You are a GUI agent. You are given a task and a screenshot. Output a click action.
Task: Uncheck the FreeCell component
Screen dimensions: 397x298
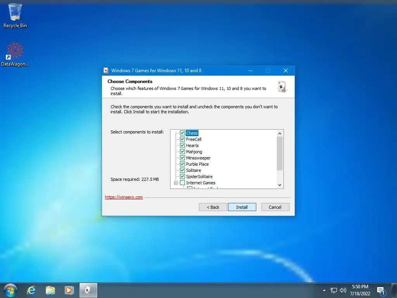pyautogui.click(x=182, y=139)
